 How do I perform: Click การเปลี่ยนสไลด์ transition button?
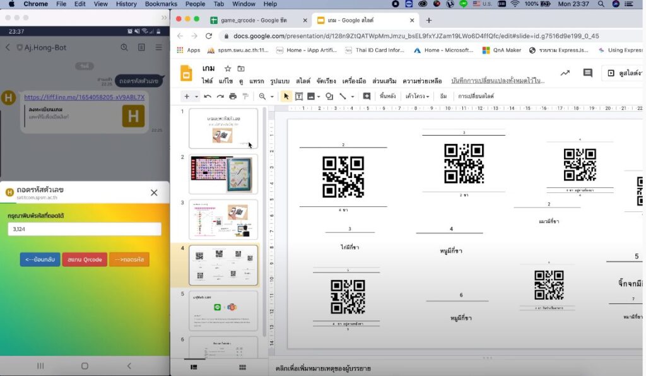point(476,97)
